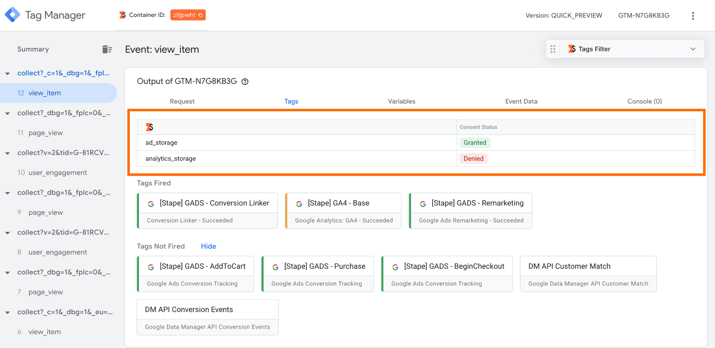Switch to the Event Data tab

coord(521,101)
